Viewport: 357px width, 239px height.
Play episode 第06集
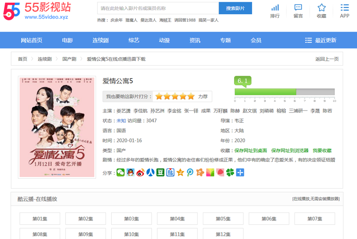pos(269,218)
